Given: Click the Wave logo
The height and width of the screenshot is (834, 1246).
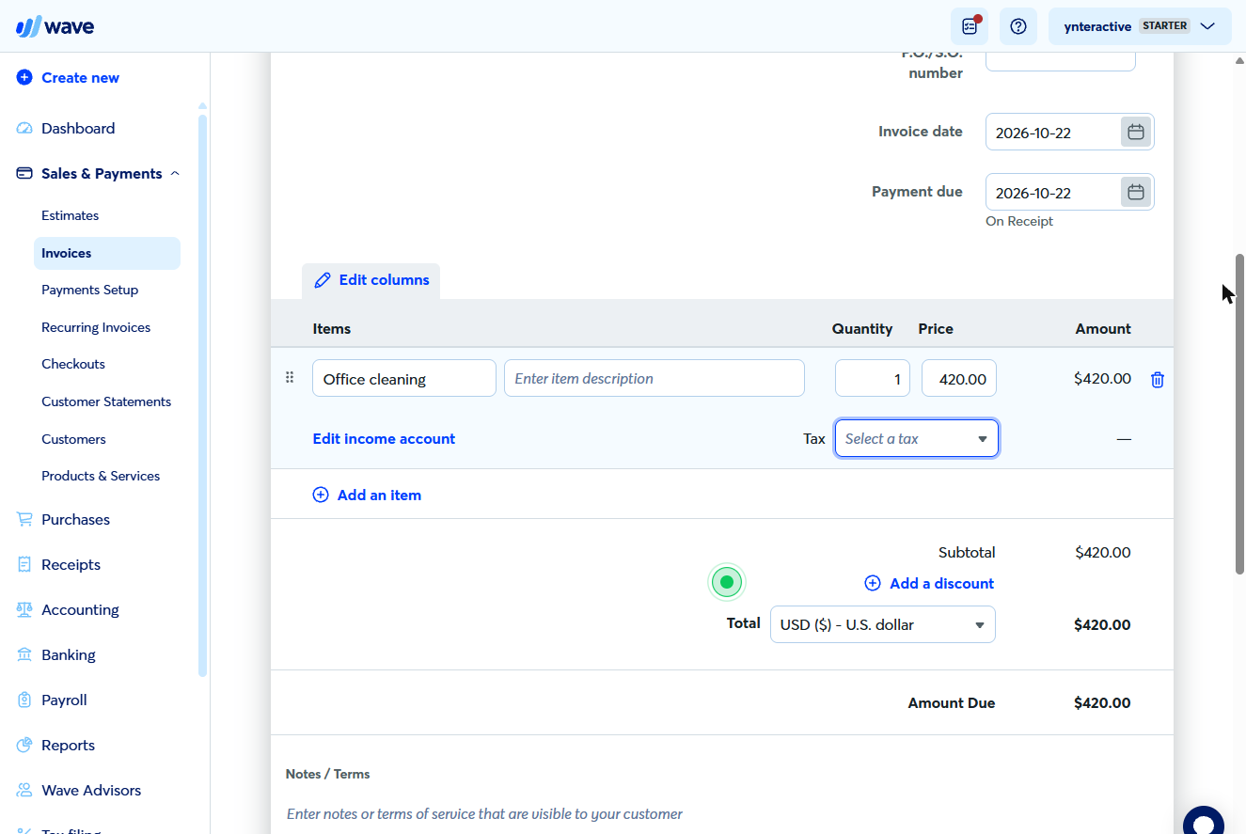Looking at the screenshot, I should pos(55,26).
